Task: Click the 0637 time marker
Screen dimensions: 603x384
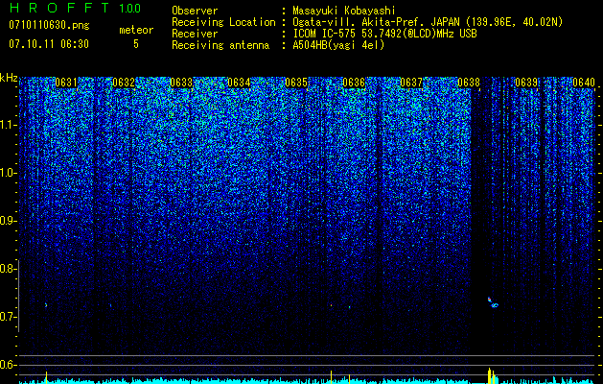Action: [x=411, y=83]
